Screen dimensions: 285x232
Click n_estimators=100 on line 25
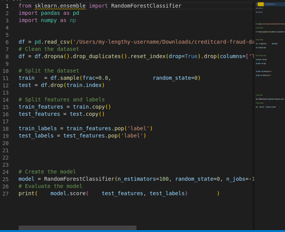click(143, 179)
